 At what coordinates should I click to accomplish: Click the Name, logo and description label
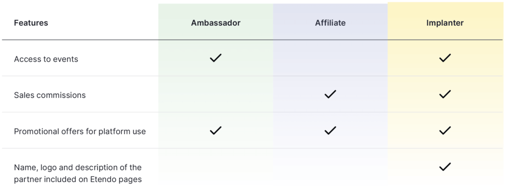coord(78,173)
